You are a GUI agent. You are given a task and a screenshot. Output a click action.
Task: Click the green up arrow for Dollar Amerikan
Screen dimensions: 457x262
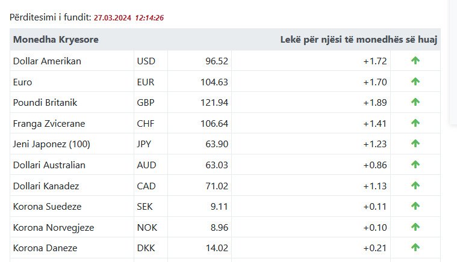(x=415, y=61)
